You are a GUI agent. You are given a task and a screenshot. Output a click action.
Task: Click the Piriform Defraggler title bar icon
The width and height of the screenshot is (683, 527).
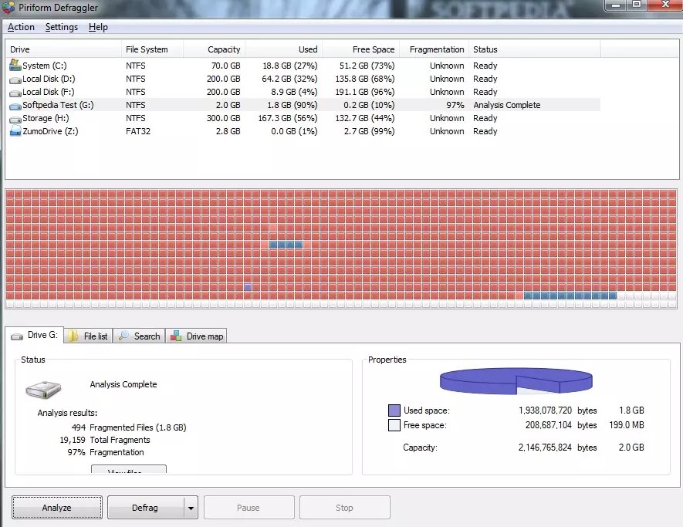(8, 8)
